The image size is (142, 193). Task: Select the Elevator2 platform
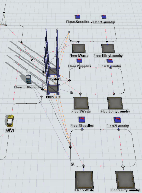53,88
